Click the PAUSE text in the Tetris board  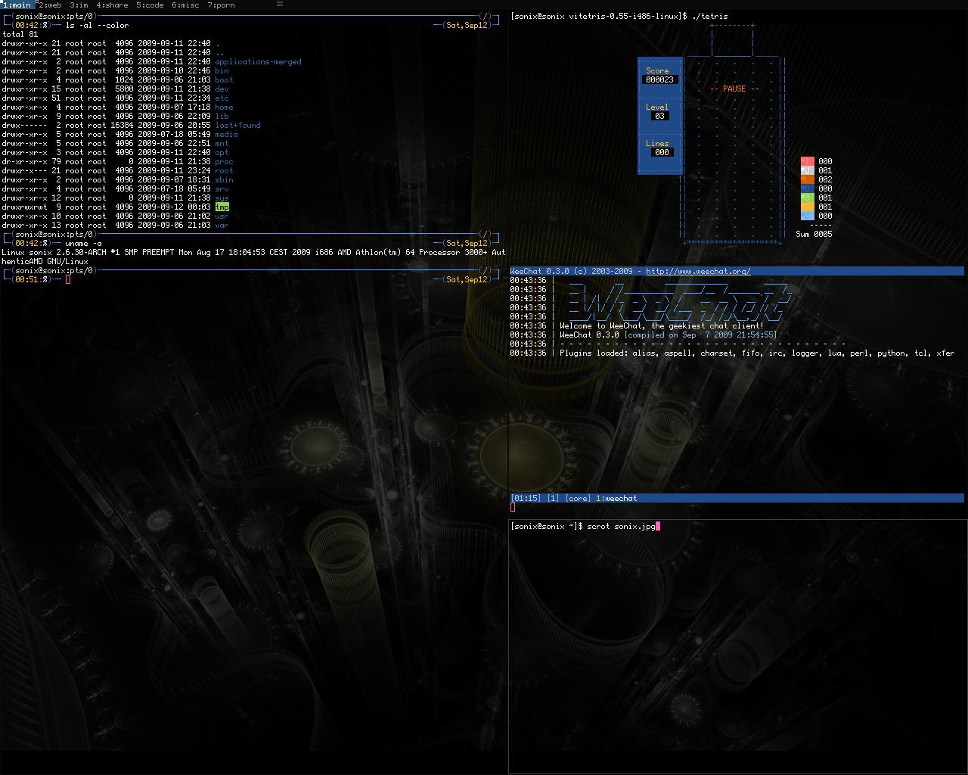click(x=734, y=89)
